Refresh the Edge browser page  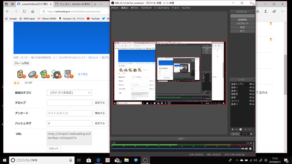tap(24, 11)
